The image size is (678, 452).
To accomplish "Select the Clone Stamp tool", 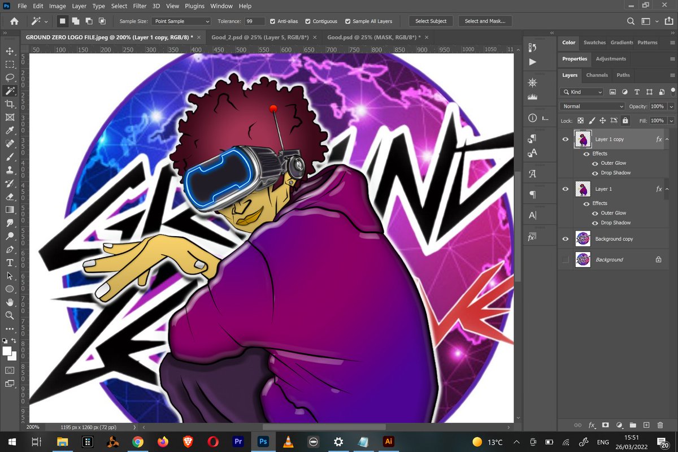I will (10, 170).
